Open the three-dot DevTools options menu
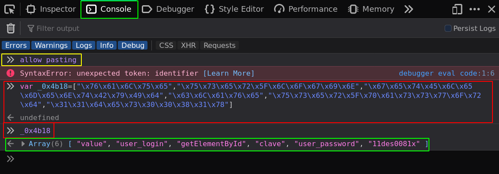Screen dimensions: 499x174 click(474, 9)
